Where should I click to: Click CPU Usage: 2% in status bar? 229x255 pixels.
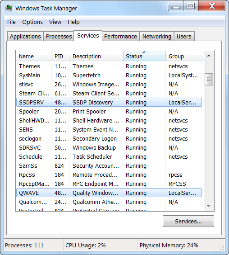click(86, 245)
